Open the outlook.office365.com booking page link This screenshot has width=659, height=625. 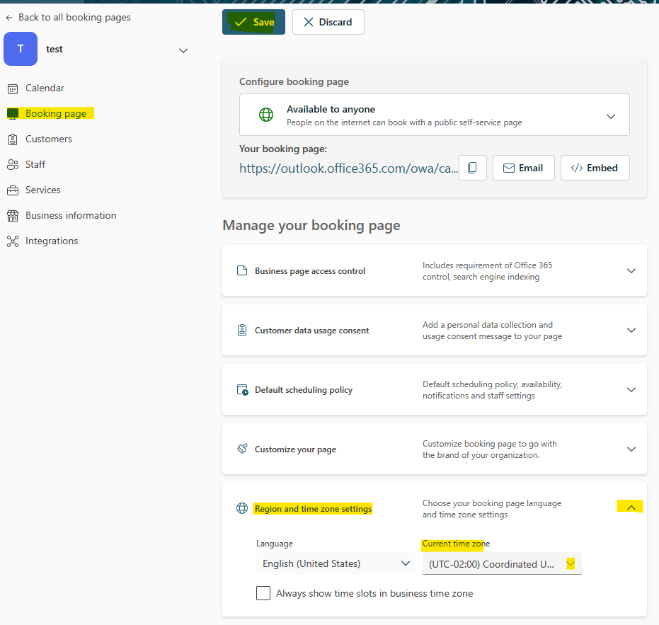pos(348,168)
